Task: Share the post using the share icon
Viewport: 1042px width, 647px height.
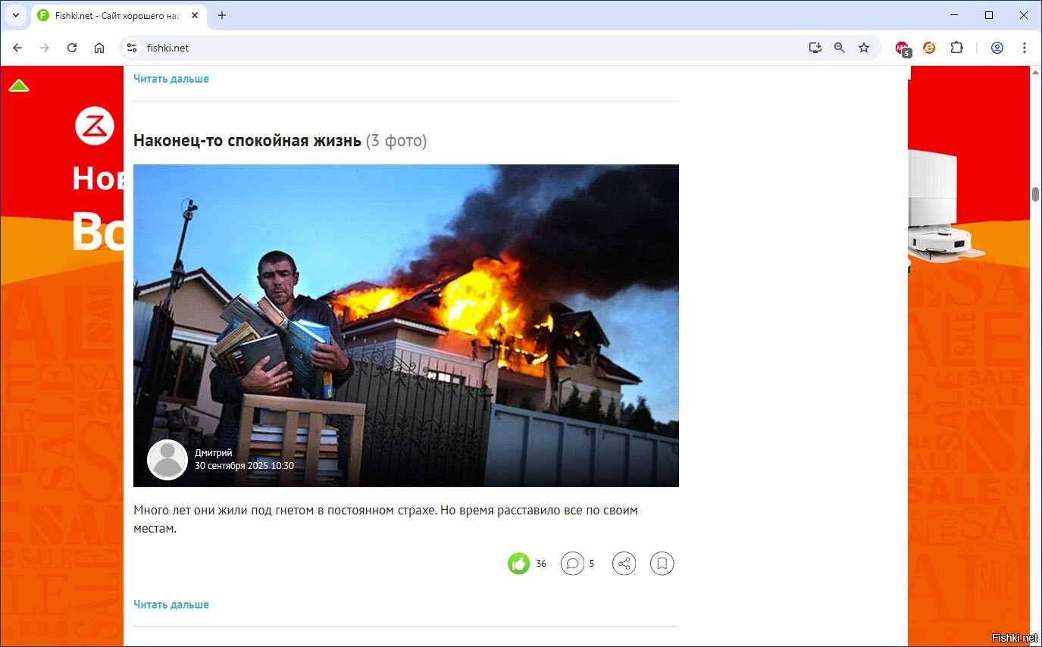Action: (x=624, y=564)
